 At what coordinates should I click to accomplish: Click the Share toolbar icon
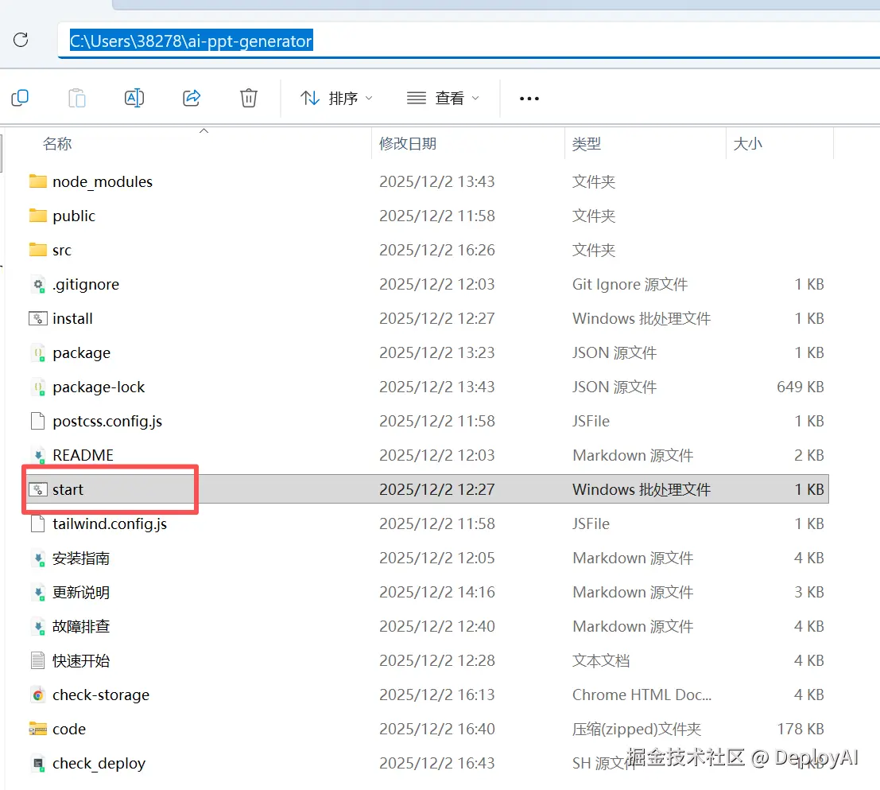tap(192, 99)
